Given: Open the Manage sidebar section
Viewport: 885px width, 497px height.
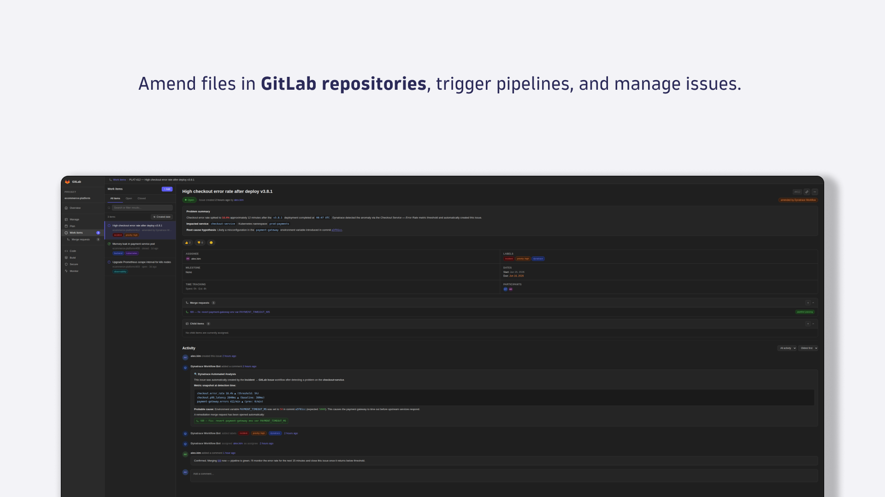Looking at the screenshot, I should click(x=83, y=220).
